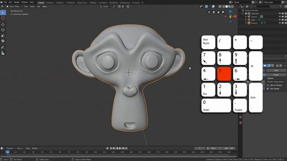This screenshot has width=287, height=161.
Task: Open the Global transform orientation dropdown
Action: [x=106, y=6]
